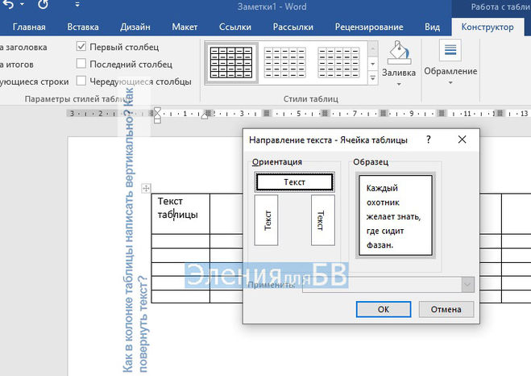Select the first bordered table style thumbnail
The width and height of the screenshot is (531, 376).
(x=231, y=63)
